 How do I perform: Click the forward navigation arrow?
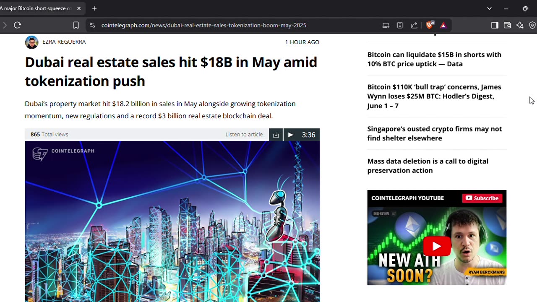point(5,25)
